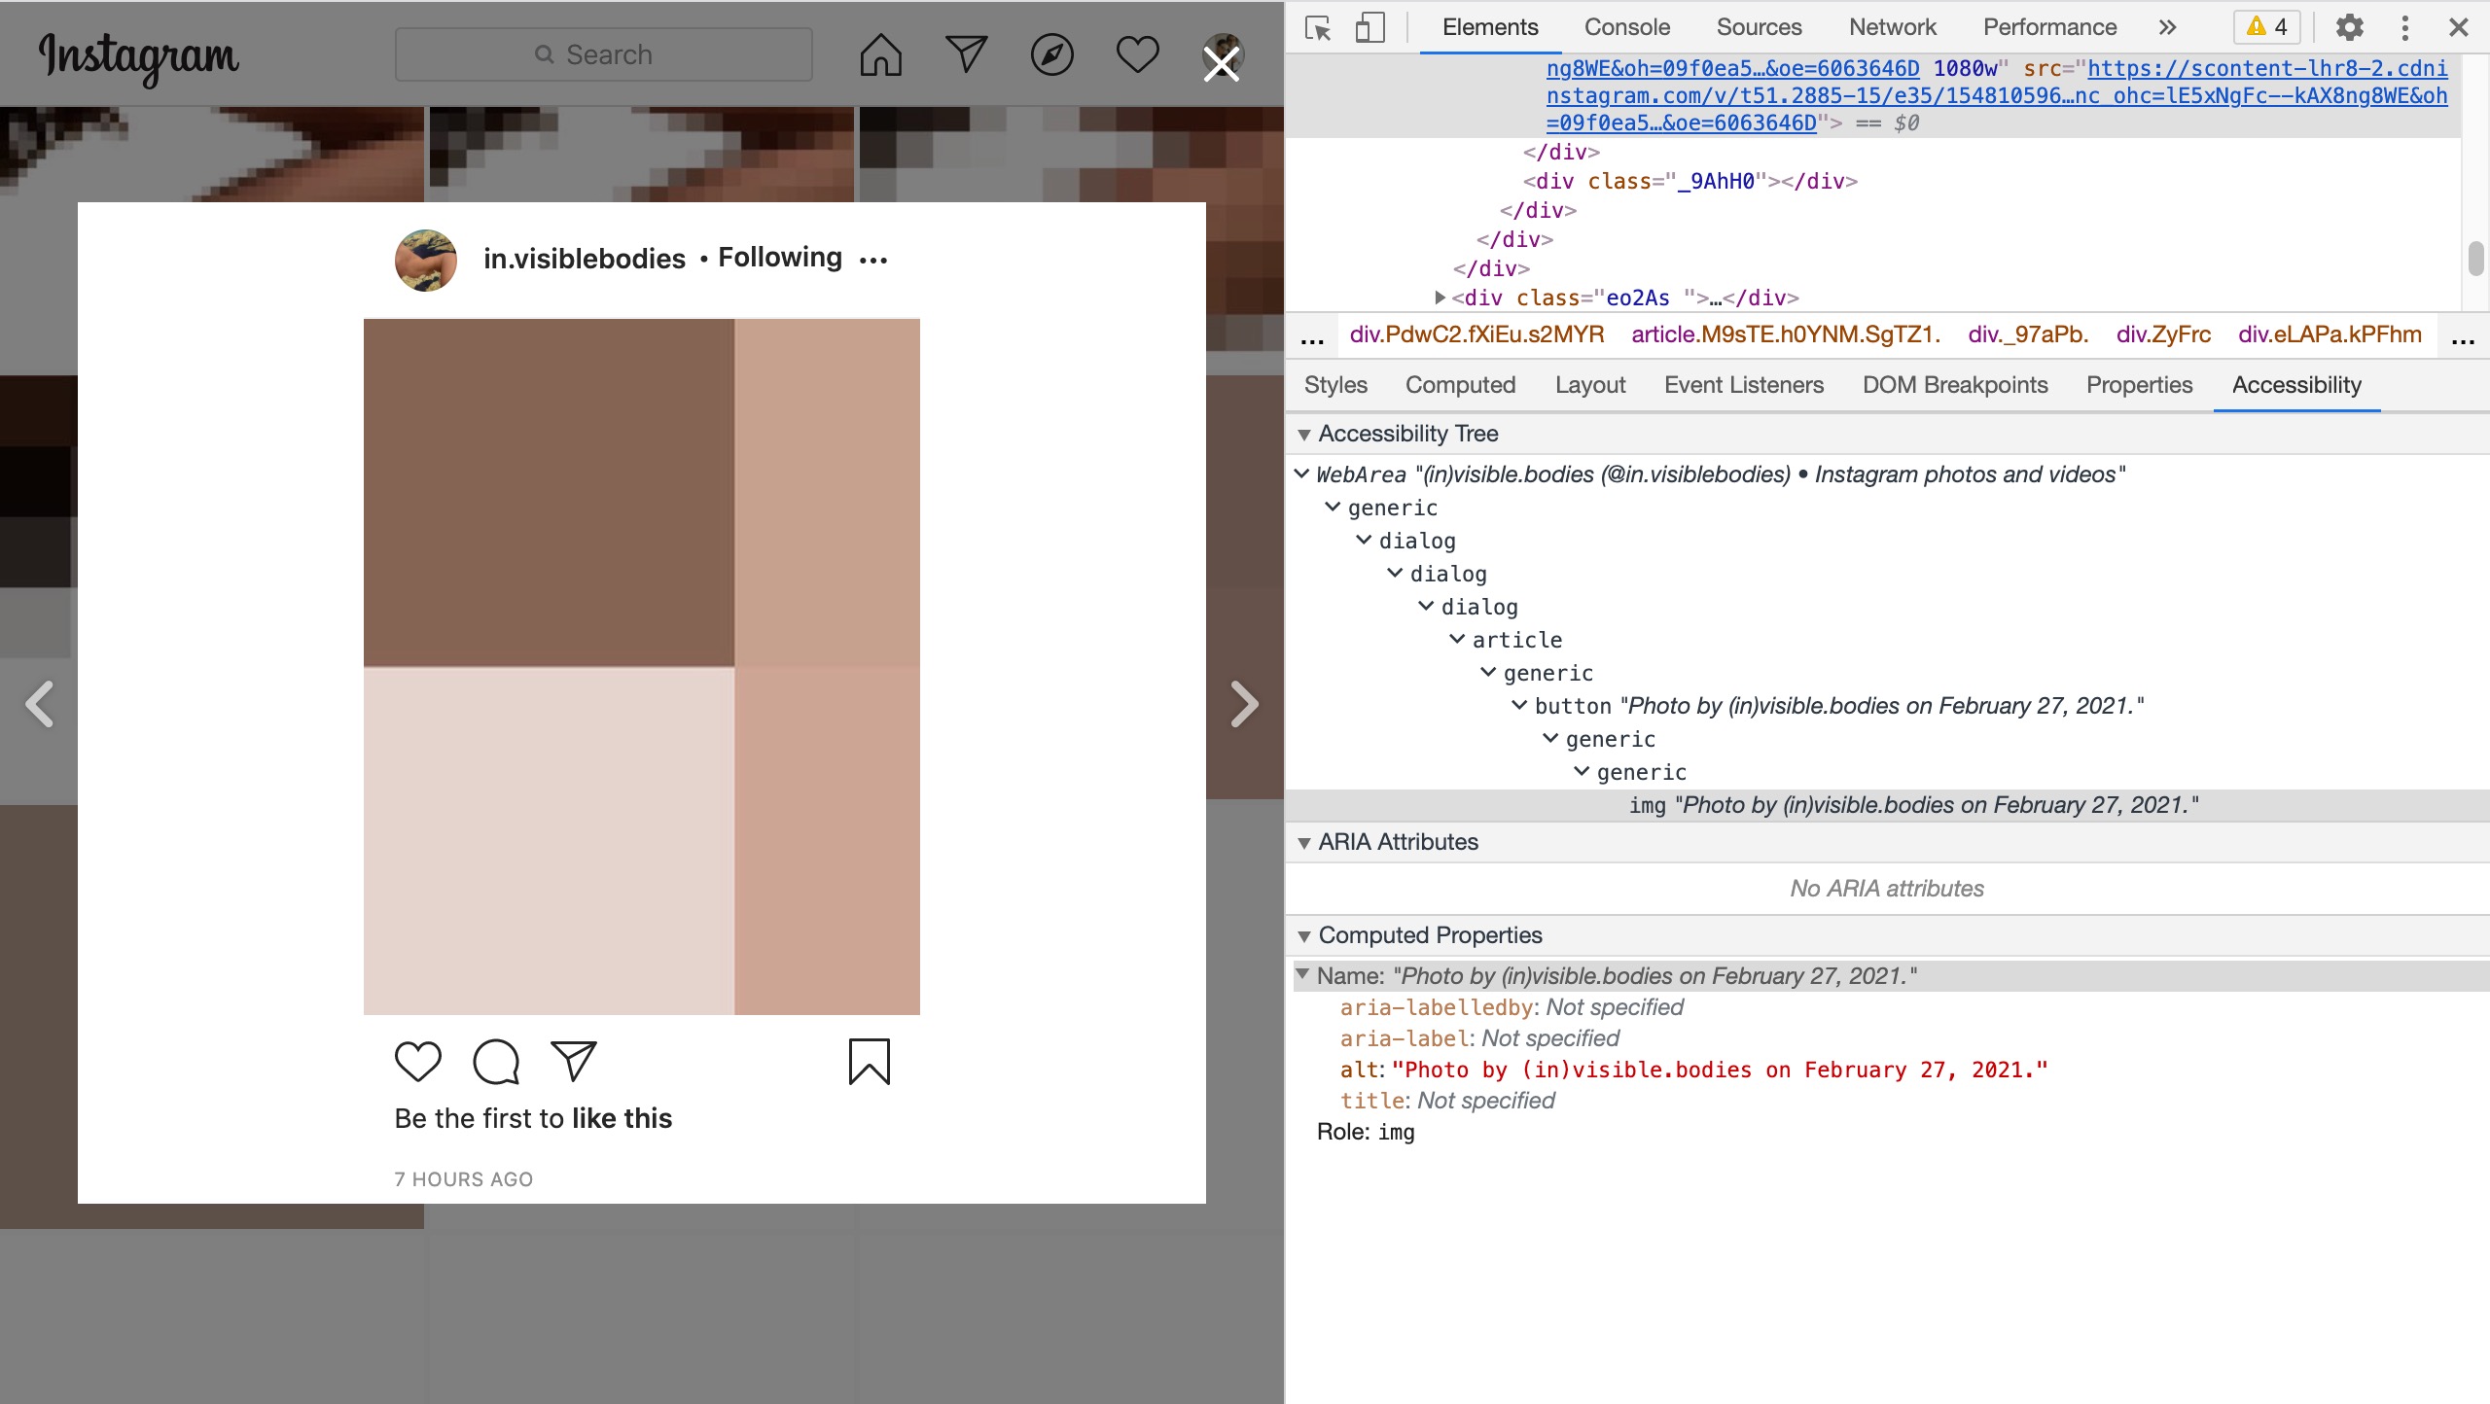
Task: Go to next post with right arrow
Action: click(1244, 704)
